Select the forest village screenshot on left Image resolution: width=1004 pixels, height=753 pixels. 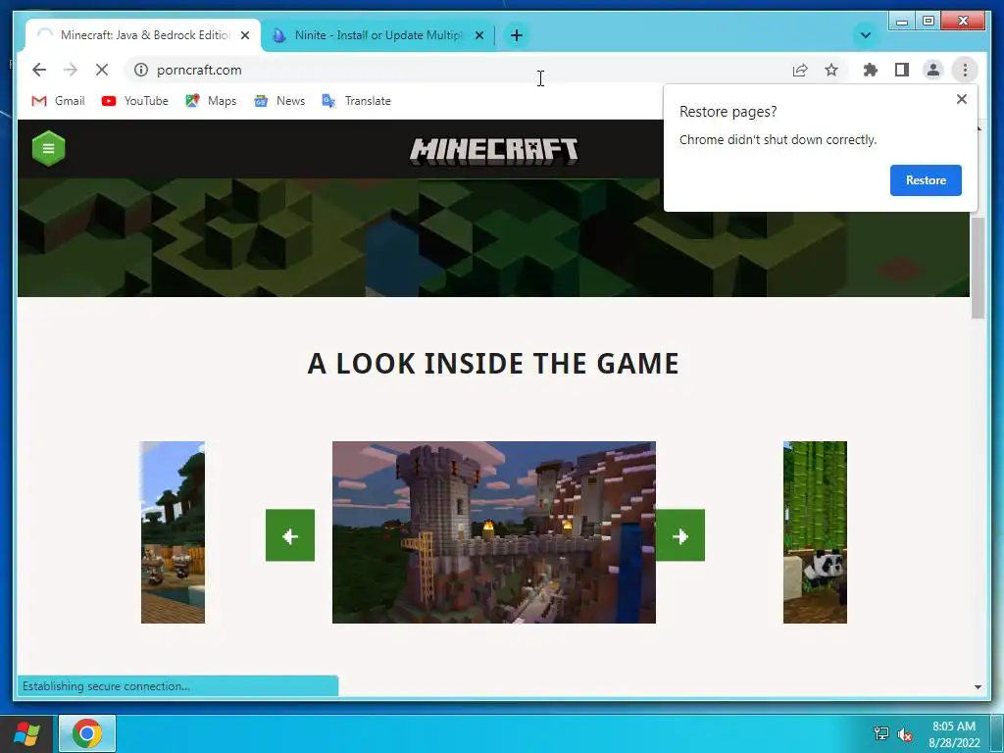[173, 532]
